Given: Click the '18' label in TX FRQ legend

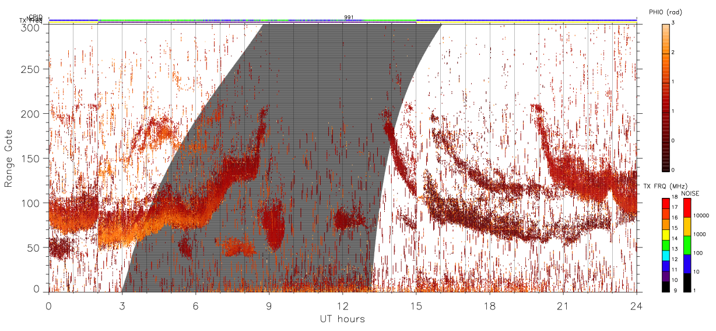Looking at the screenshot, I should pos(674,197).
